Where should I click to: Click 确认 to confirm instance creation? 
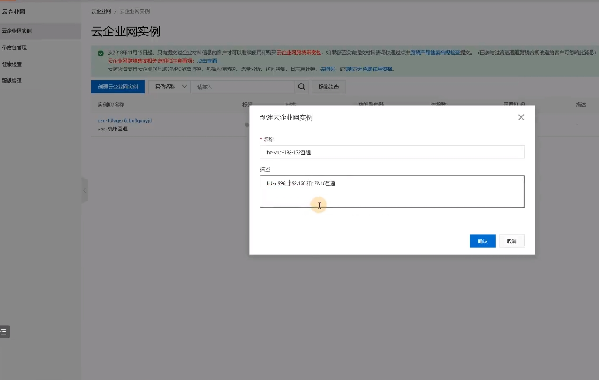[482, 241]
